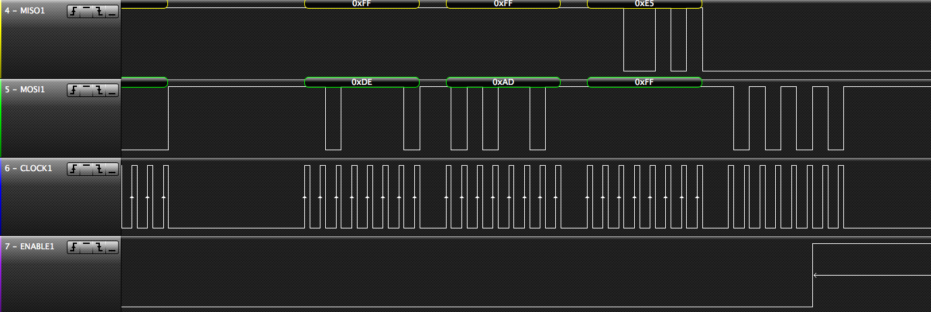The height and width of the screenshot is (312, 931).
Task: Set rising edge trigger on MOSI1 channel
Action: (74, 90)
